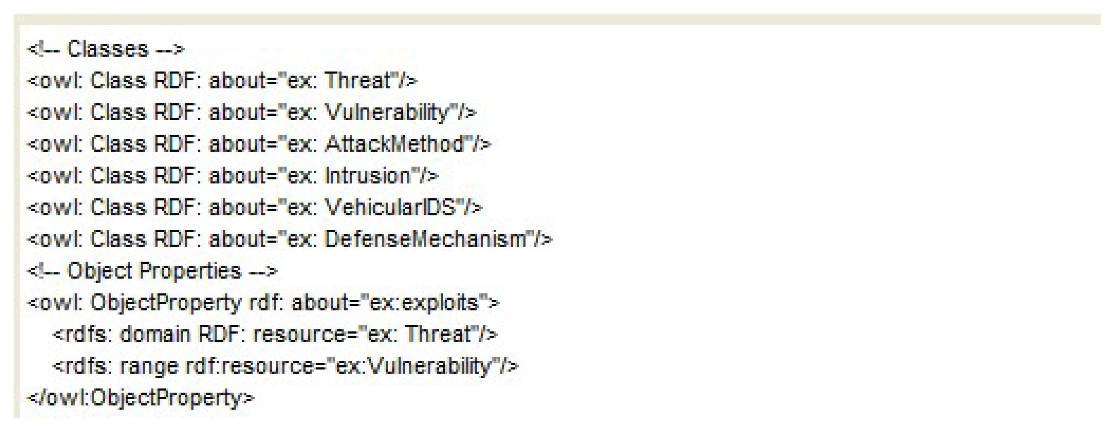Click "ObjectProperty" in the rdf about line

tap(166, 303)
